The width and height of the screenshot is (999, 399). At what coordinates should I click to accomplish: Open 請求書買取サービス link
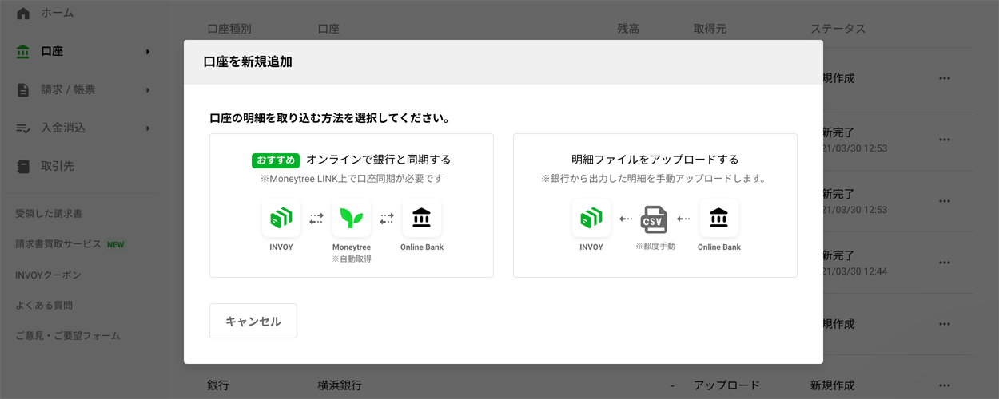58,244
